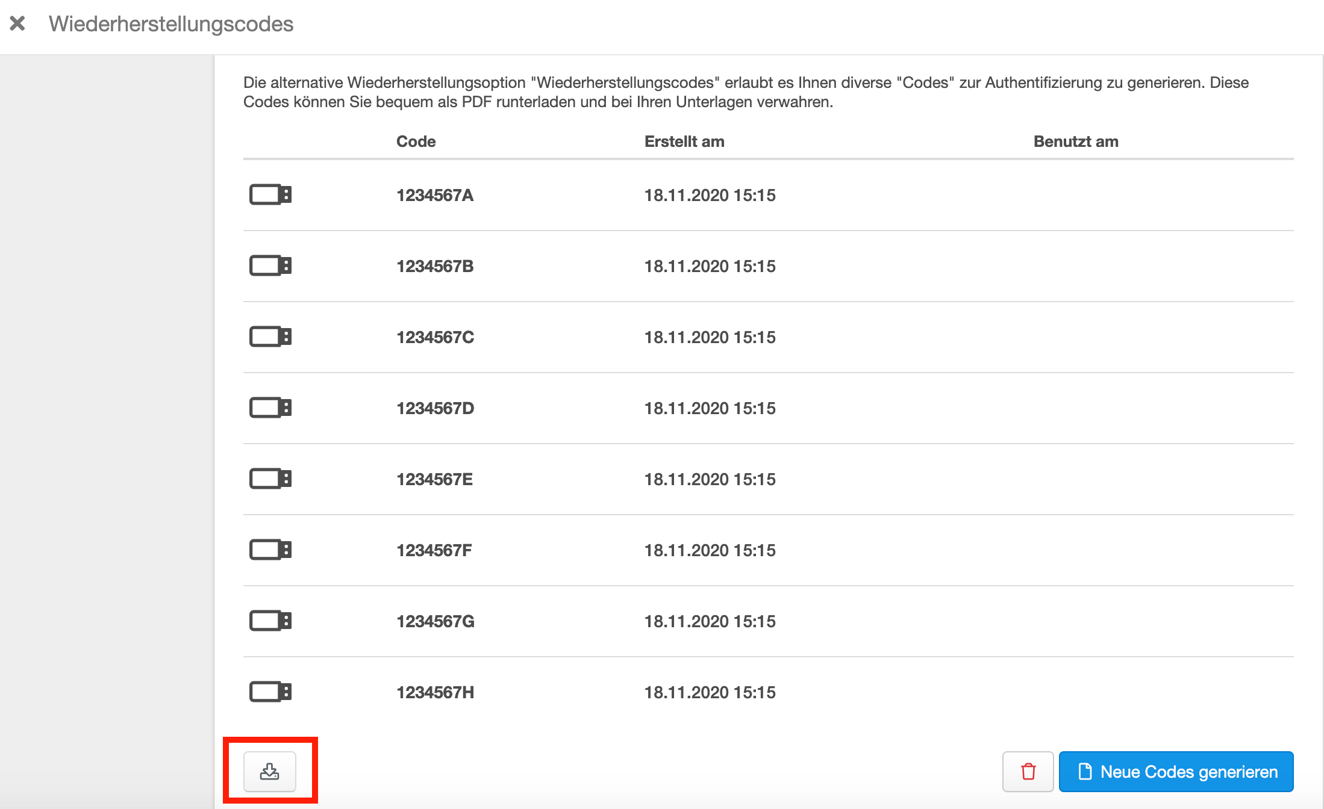This screenshot has height=809, width=1324.
Task: Click the token icon beside code 1234567F
Action: coord(270,550)
